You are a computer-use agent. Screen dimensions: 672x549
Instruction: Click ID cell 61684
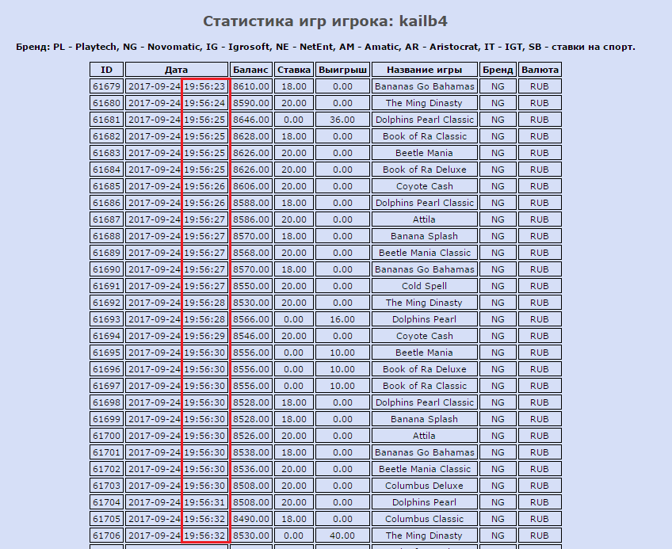(107, 170)
